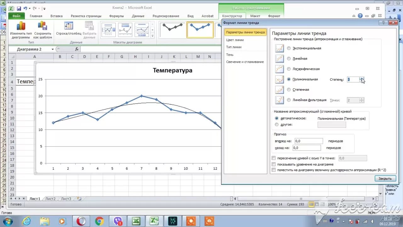Choose the dark gray chart style thumbnail
This screenshot has height=227, width=403.
[x=173, y=30]
